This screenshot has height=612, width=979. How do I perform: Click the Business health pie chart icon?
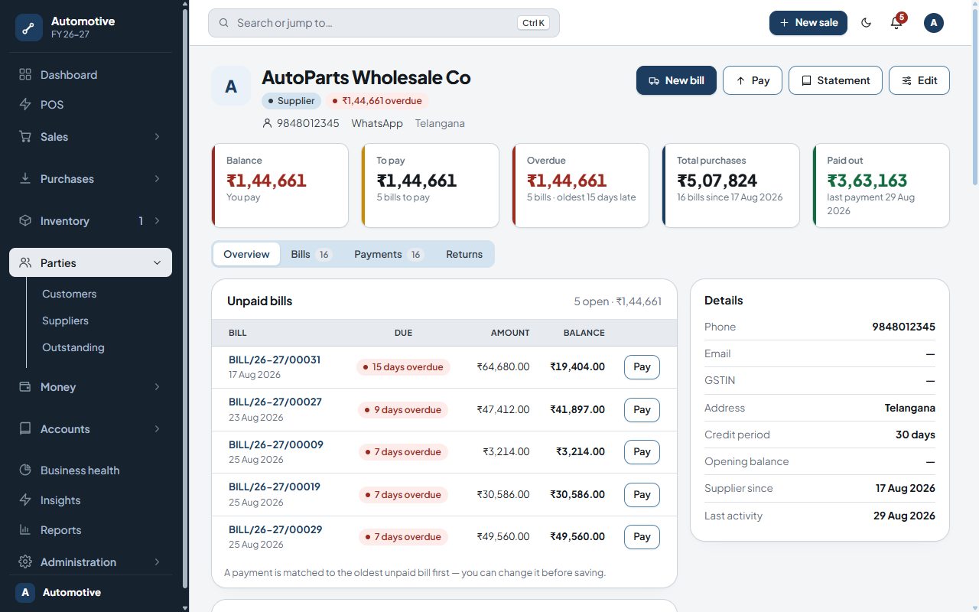click(25, 470)
